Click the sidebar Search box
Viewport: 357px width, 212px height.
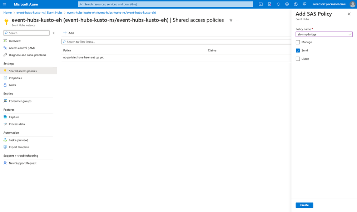(x=26, y=33)
